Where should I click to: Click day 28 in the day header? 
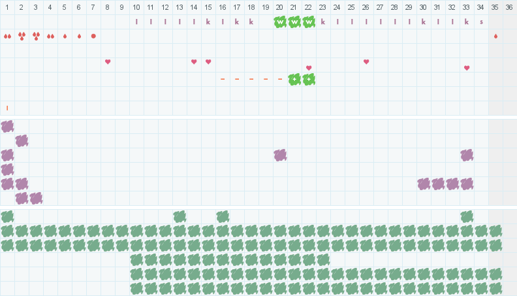click(395, 7)
